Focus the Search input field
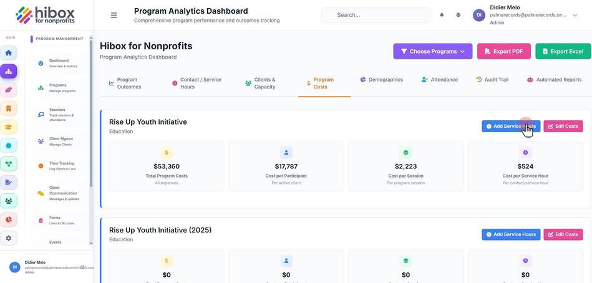592x283 pixels. tap(376, 15)
